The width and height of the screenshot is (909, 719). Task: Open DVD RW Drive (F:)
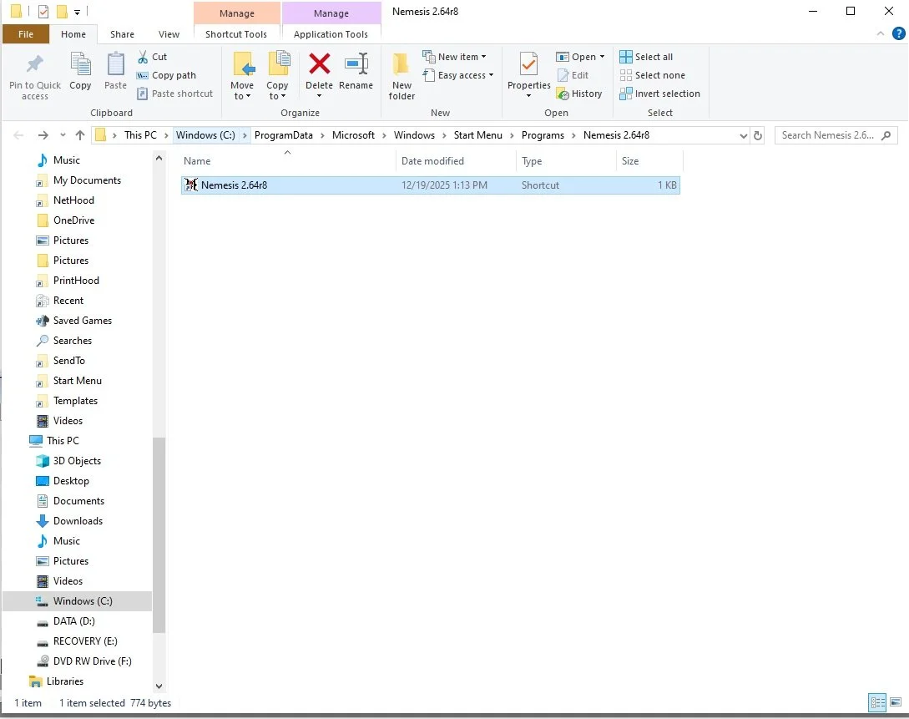click(x=92, y=661)
